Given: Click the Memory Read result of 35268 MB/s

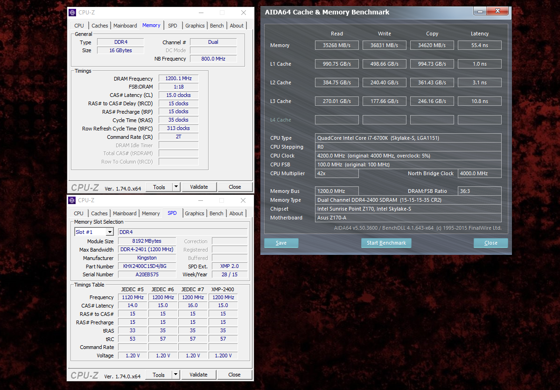Looking at the screenshot, I should [x=336, y=45].
